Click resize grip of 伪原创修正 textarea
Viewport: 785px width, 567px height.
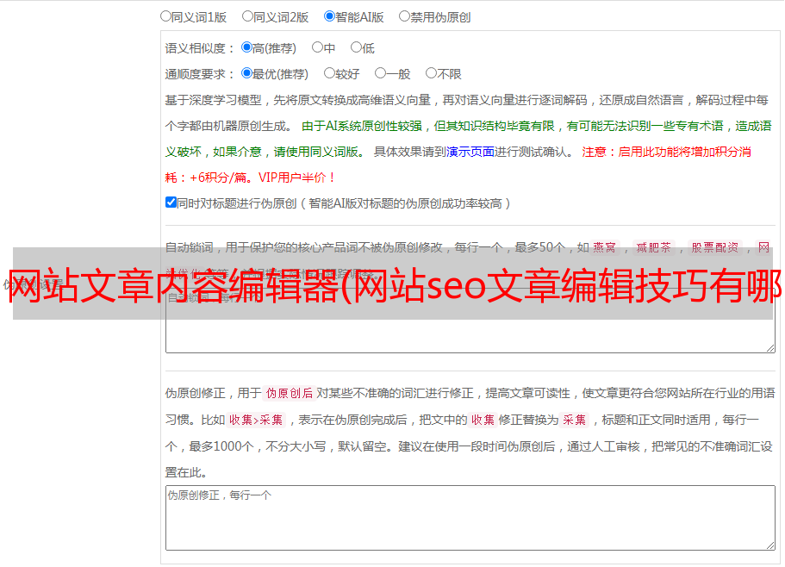click(x=770, y=546)
